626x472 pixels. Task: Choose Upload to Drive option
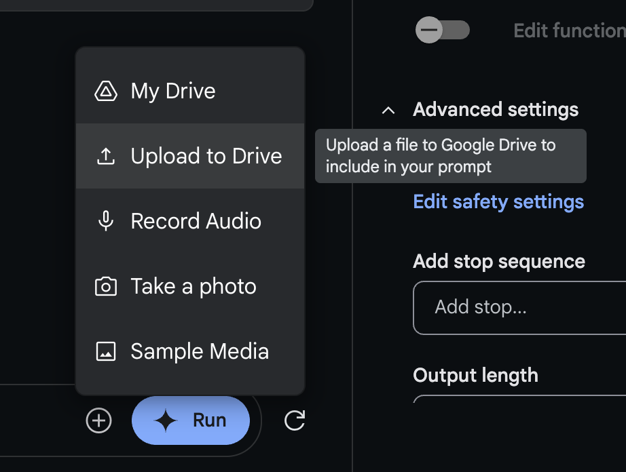[190, 156]
